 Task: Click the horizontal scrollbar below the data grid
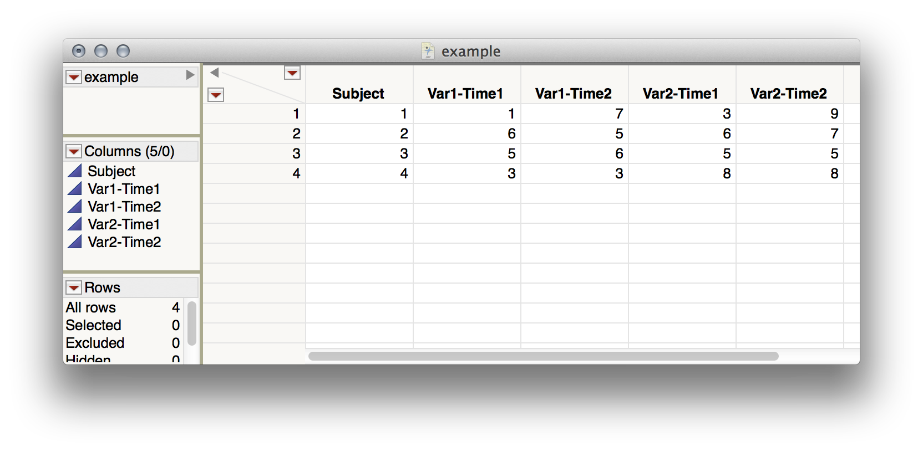(543, 356)
